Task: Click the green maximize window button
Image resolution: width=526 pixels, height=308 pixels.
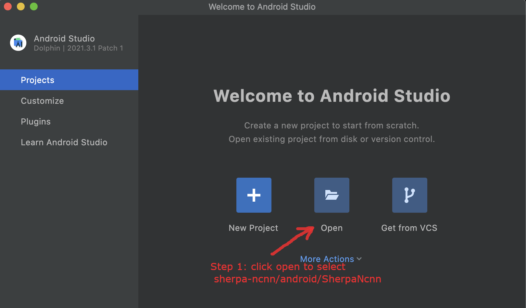Action: [x=34, y=6]
